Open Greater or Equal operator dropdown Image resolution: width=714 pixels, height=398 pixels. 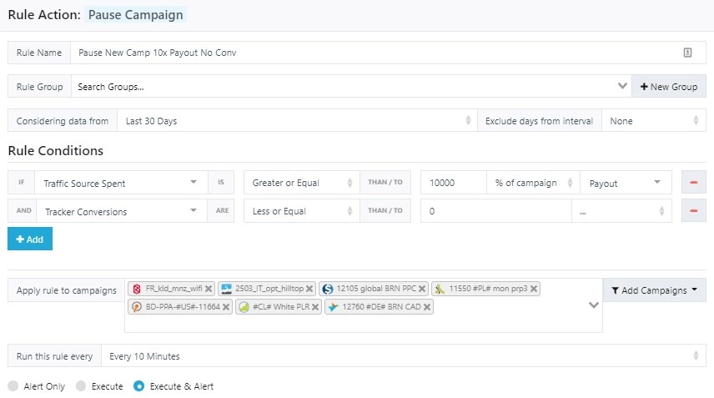tap(301, 183)
